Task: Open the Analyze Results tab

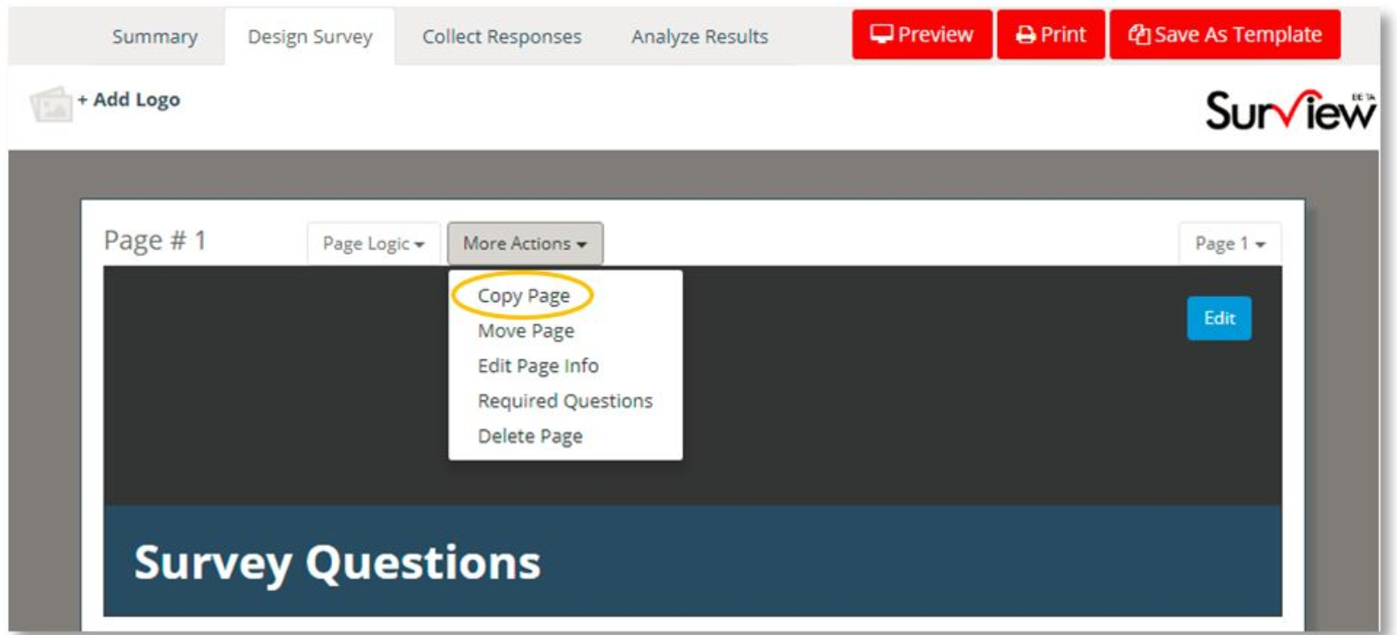Action: click(x=699, y=37)
